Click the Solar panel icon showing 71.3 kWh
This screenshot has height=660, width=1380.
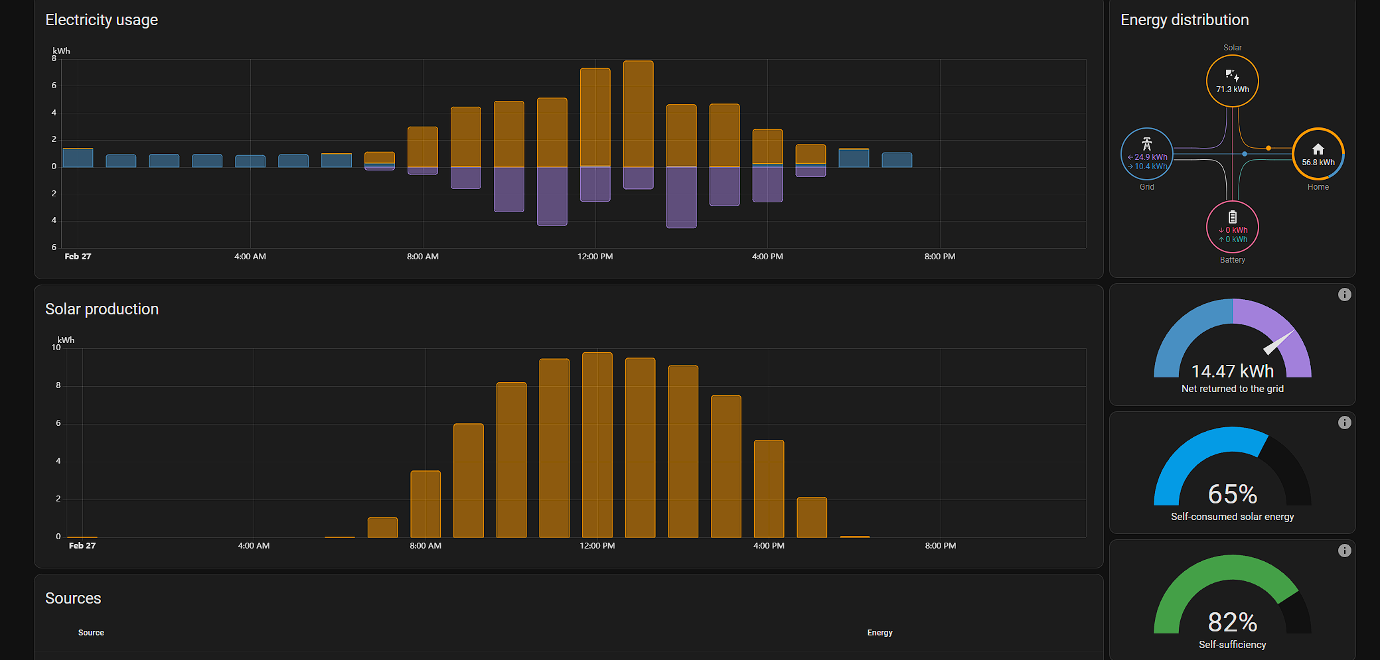[x=1232, y=75]
